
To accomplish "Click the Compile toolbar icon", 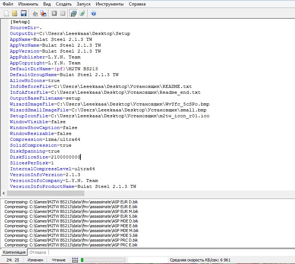I will (x=35, y=13).
